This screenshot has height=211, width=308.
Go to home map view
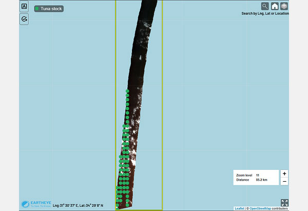pyautogui.click(x=275, y=6)
